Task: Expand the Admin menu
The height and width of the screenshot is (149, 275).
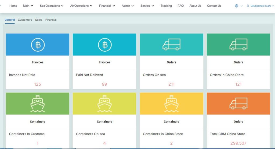Action: (x=128, y=6)
